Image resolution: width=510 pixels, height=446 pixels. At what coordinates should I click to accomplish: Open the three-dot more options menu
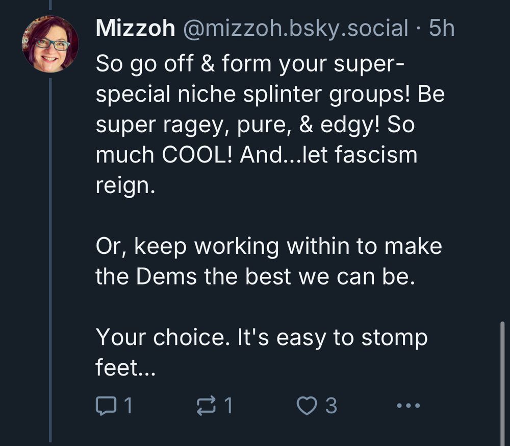tap(409, 406)
